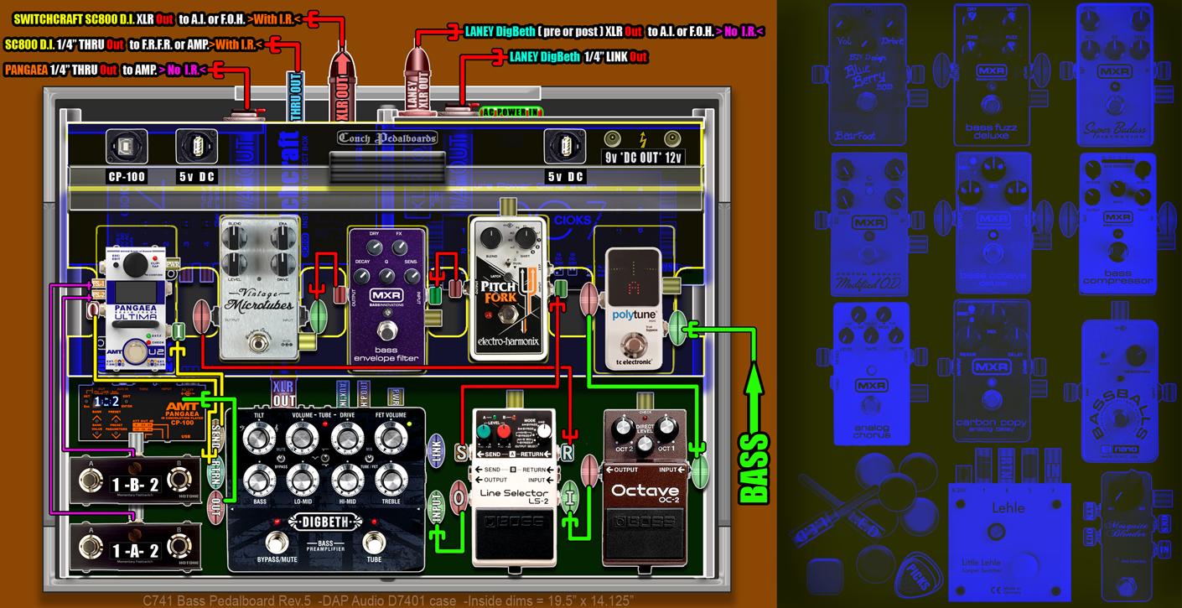Click the Pangaea Ultima pedal's large black knob
1182x608 pixels.
tap(134, 265)
